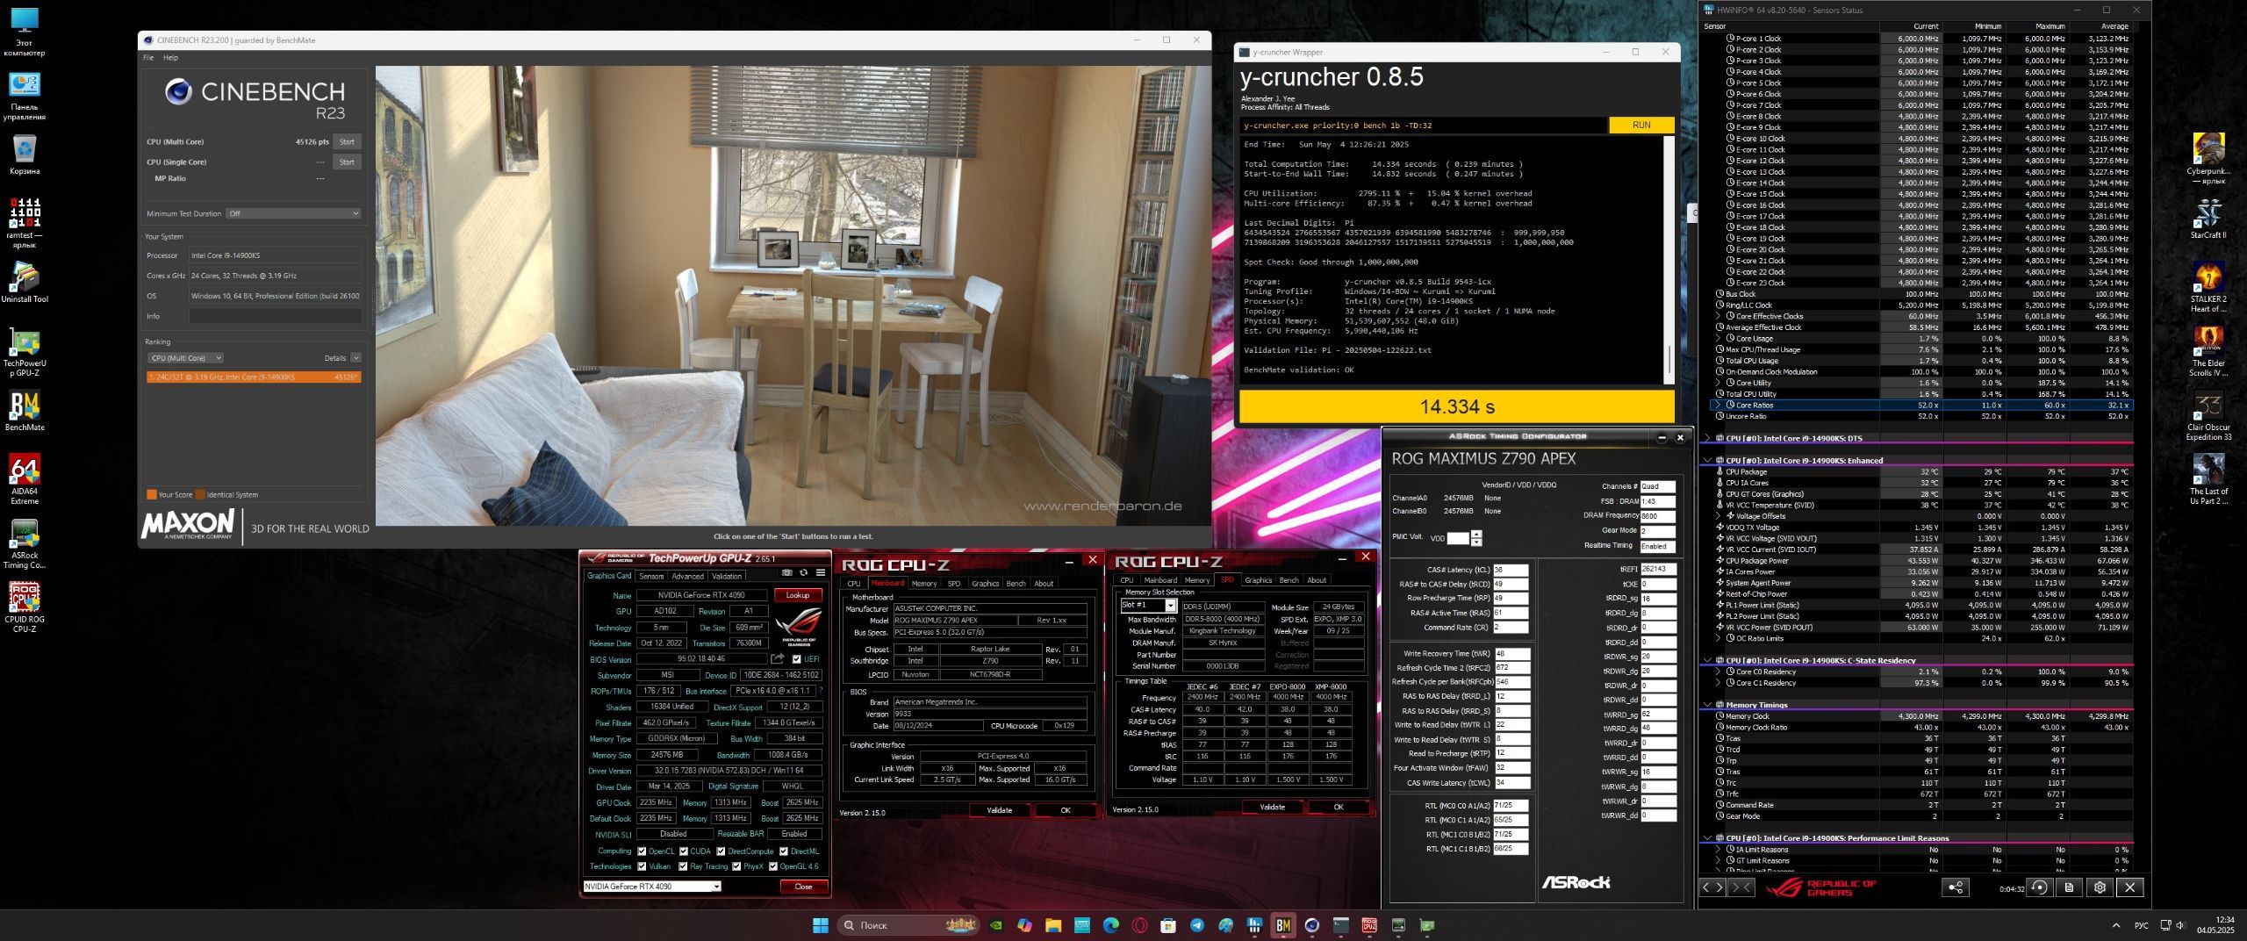Image resolution: width=2247 pixels, height=941 pixels.
Task: Switch to the Bench tab in SPD CPU-Z window
Action: pos(1289,580)
